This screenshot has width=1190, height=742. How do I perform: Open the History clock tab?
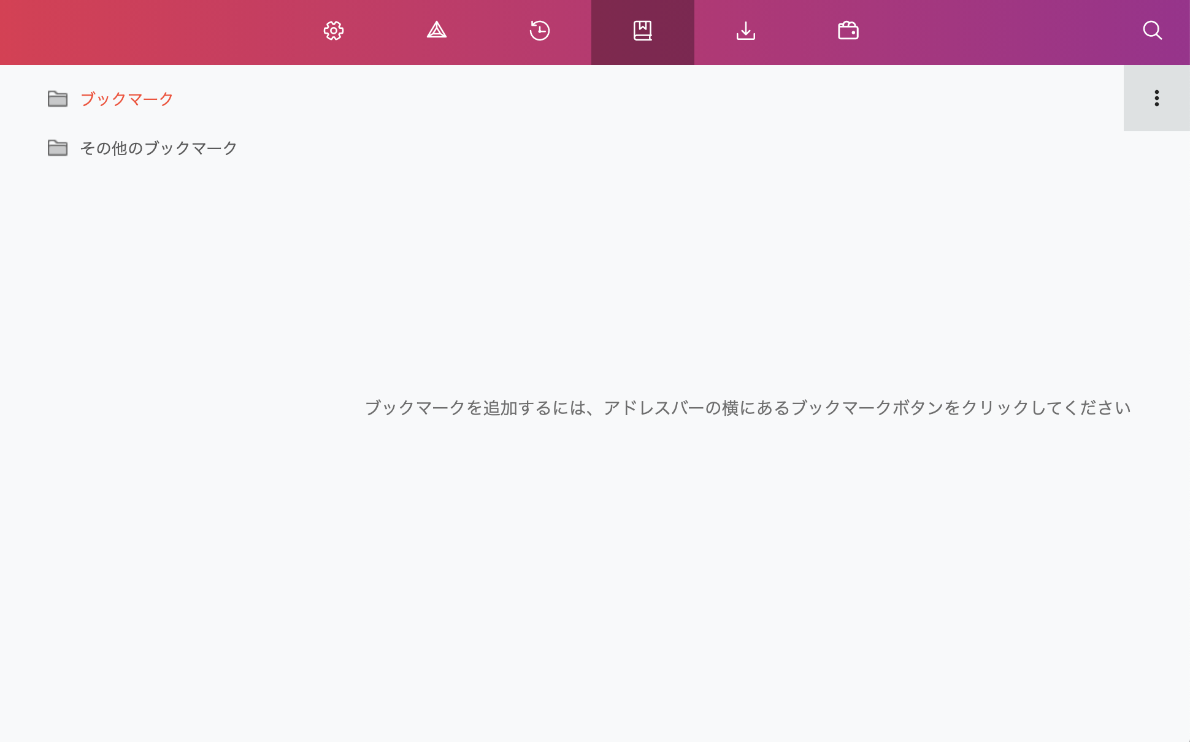[540, 31]
